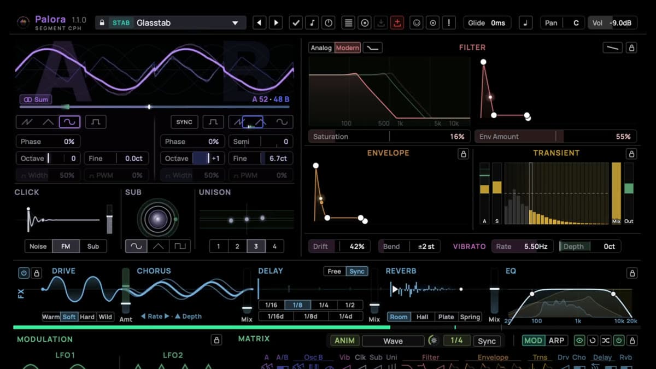Set unison voices to 1
656x369 pixels.
219,247
